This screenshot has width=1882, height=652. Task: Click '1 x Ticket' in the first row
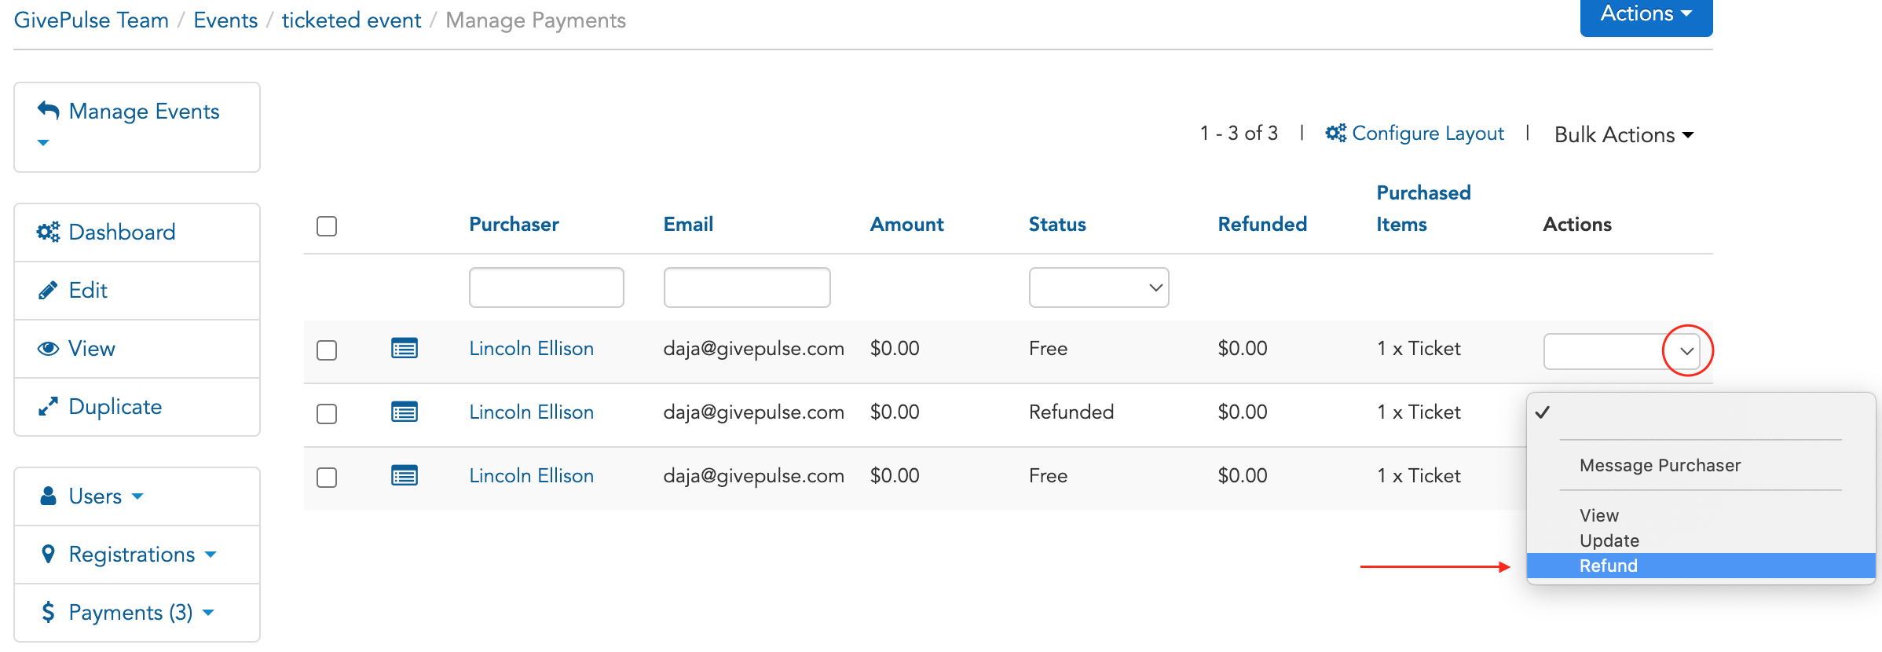coord(1419,348)
